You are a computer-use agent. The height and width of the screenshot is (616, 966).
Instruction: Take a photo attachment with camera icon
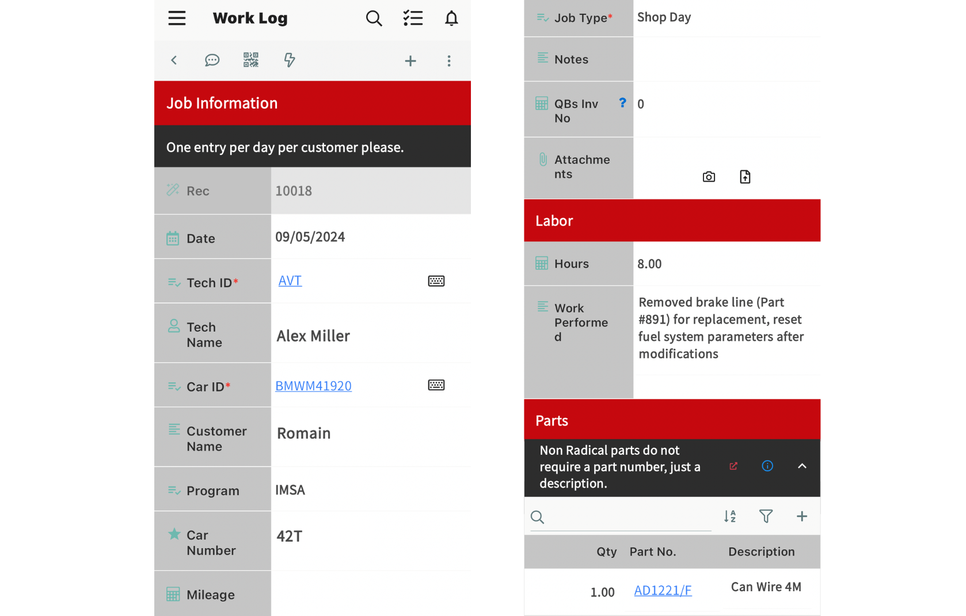(709, 177)
